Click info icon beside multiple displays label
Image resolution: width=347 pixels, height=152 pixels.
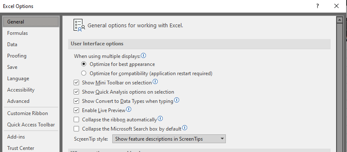(x=143, y=56)
